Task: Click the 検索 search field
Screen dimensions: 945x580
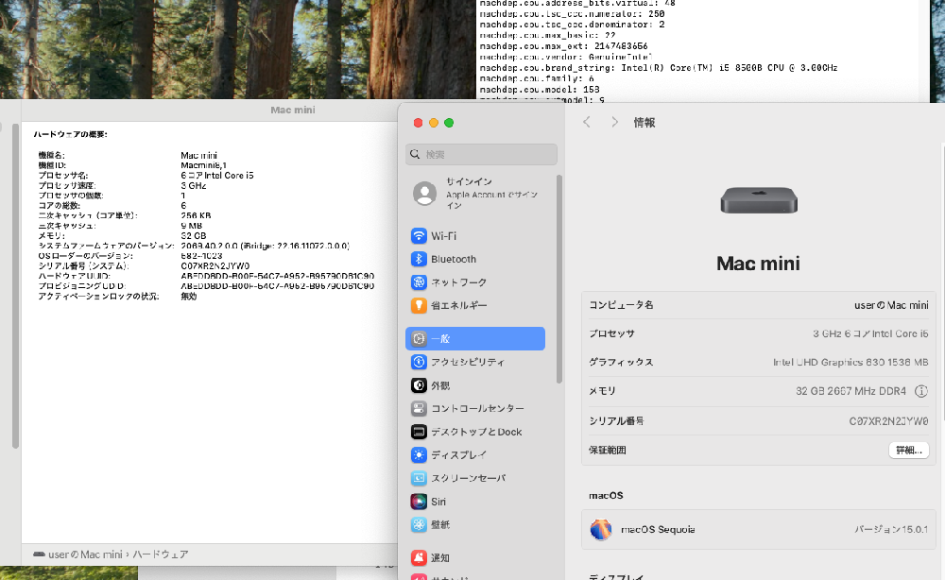Action: tap(482, 154)
